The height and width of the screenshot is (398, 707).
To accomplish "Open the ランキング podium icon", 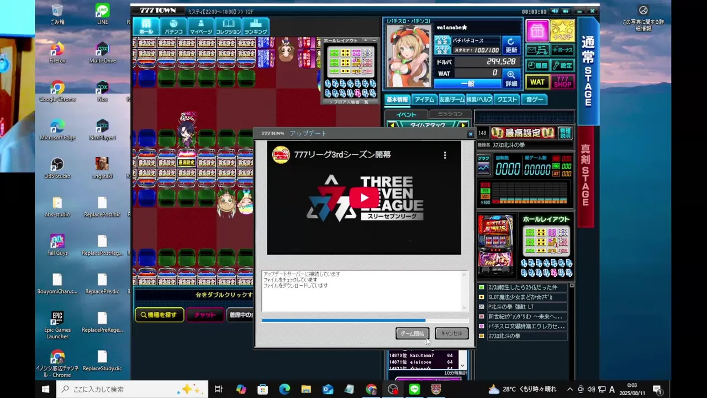I will tap(255, 27).
